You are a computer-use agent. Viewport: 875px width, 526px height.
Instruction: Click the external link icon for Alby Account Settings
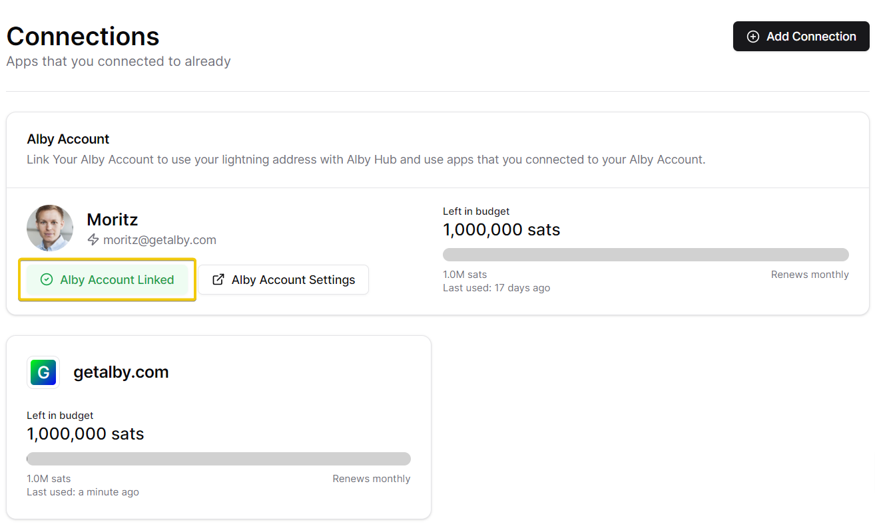coord(218,280)
